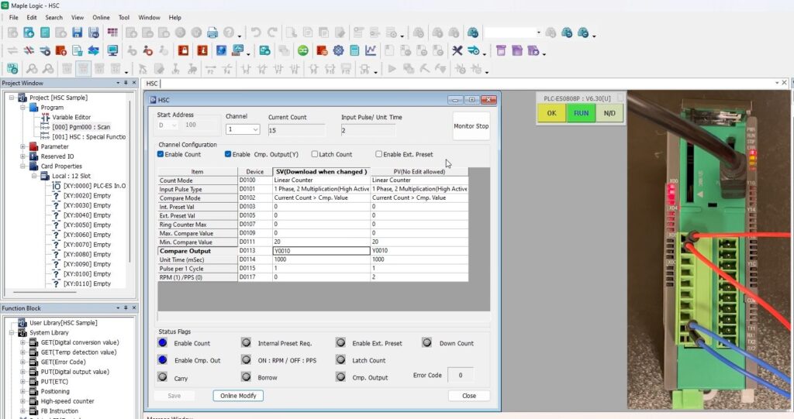Close the Function Block panel
The width and height of the screenshot is (794, 419).
pyautogui.click(x=134, y=307)
